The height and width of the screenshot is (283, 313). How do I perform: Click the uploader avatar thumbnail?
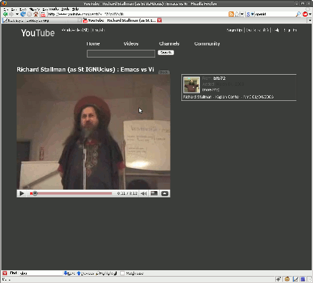192,85
